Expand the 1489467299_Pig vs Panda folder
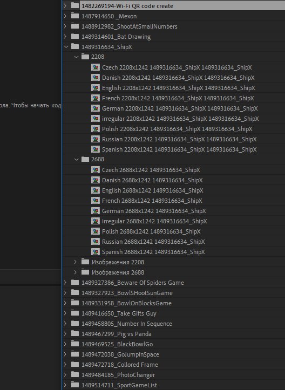Image resolution: width=285 pixels, height=390 pixels. point(65,333)
